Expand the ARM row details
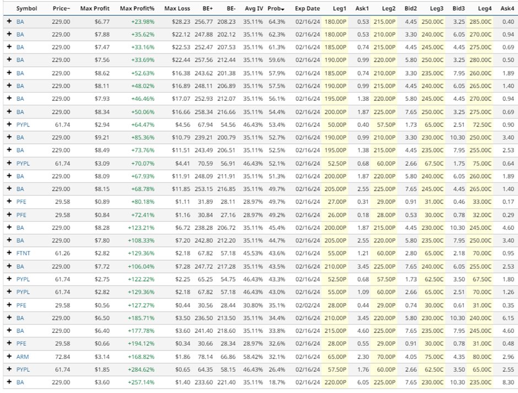Screen dimensions: 518x393 [x=9, y=356]
